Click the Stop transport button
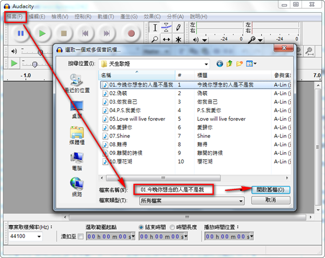 (x=64, y=33)
